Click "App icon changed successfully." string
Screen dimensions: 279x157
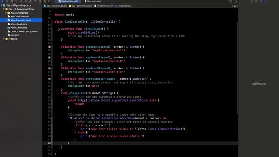point(117,136)
